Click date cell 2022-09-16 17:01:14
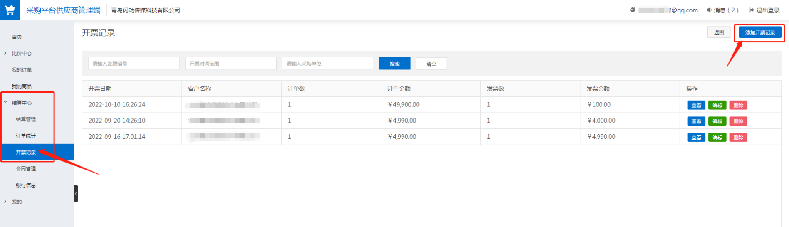Viewport: 789px width, 227px height. (117, 137)
